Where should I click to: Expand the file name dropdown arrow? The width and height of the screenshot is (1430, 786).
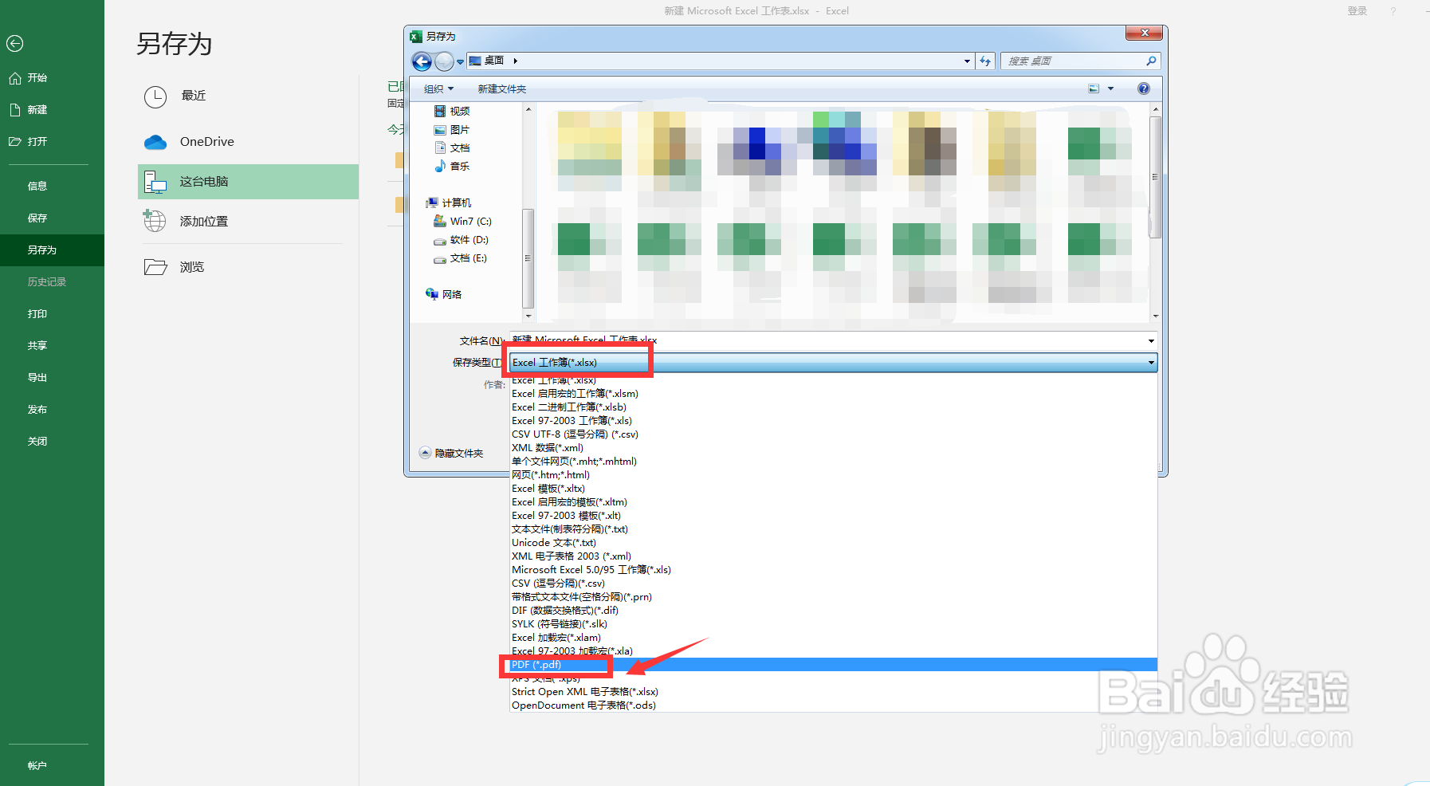click(1151, 341)
